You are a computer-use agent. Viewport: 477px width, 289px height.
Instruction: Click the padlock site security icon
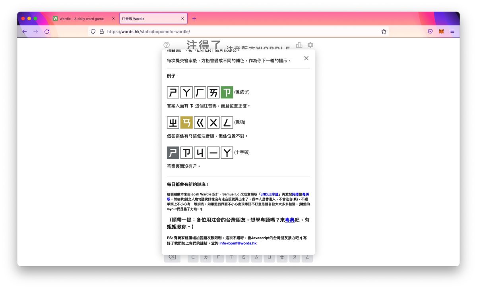101,31
